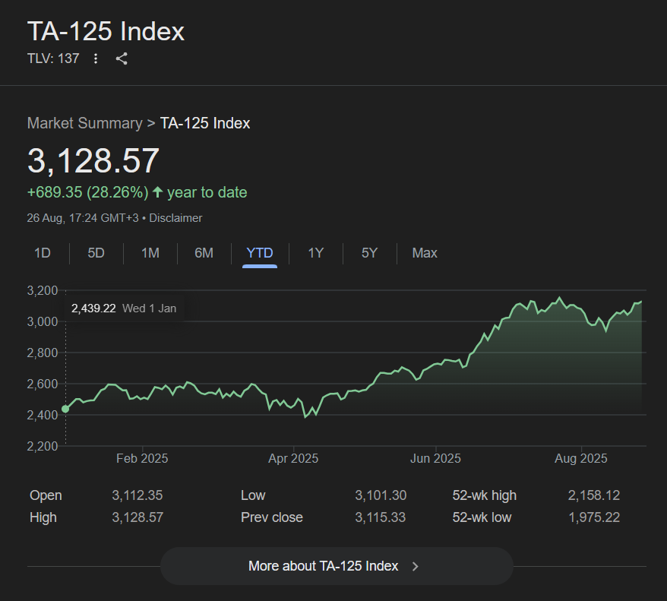Select the Max time range
The image size is (667, 601).
tap(425, 253)
